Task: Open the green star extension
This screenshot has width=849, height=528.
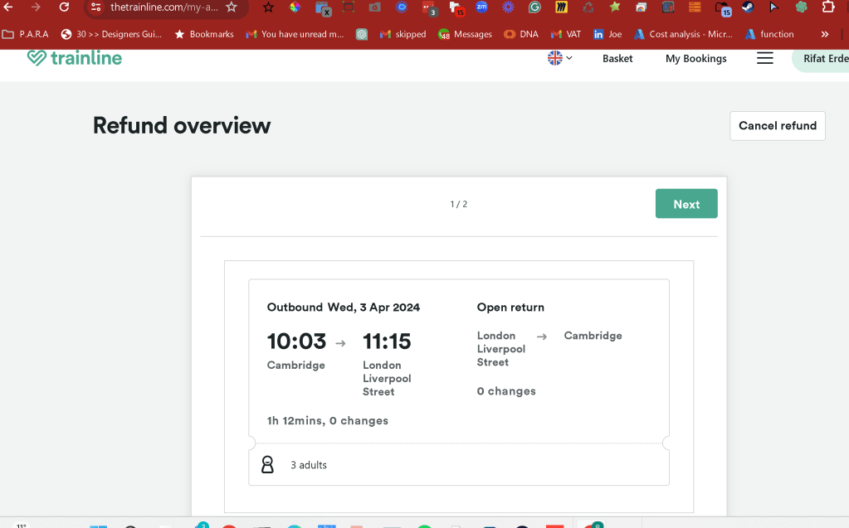Action: pyautogui.click(x=615, y=7)
